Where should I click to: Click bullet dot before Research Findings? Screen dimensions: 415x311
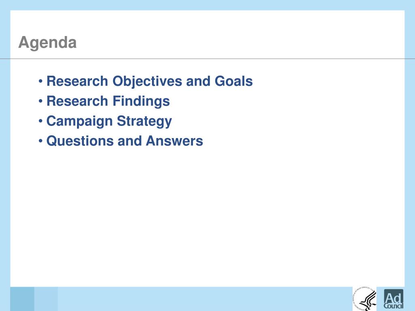[41, 101]
